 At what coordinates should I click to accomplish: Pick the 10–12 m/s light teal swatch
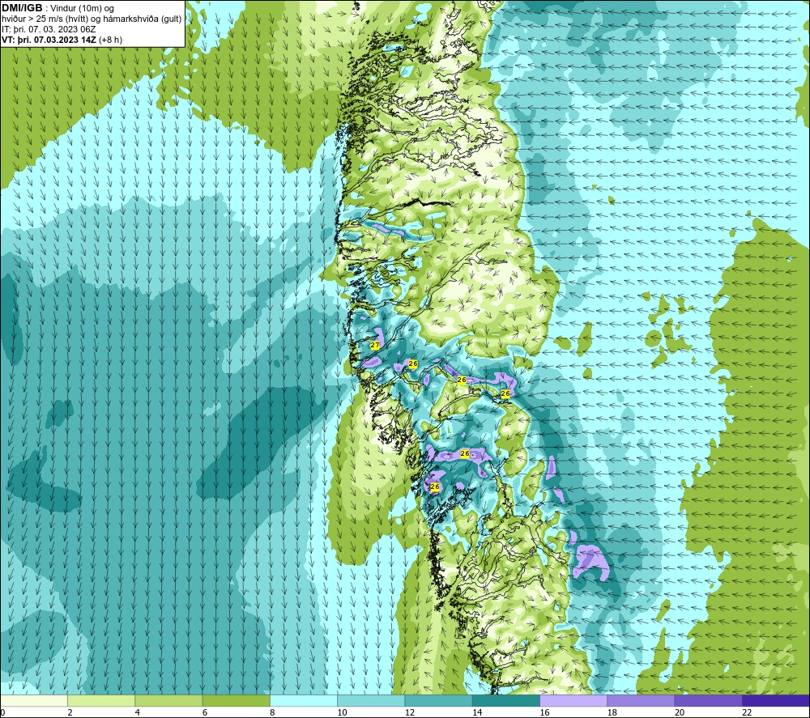click(x=371, y=700)
